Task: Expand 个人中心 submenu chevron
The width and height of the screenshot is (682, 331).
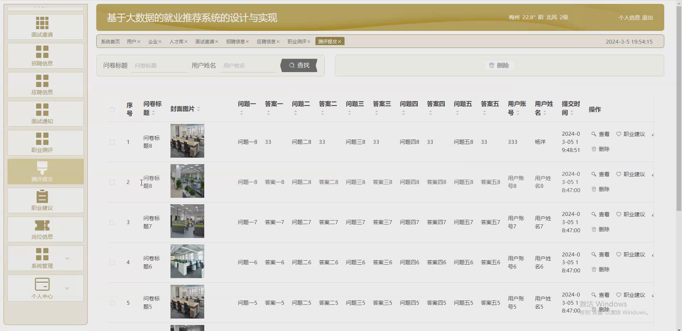Action: pyautogui.click(x=67, y=288)
